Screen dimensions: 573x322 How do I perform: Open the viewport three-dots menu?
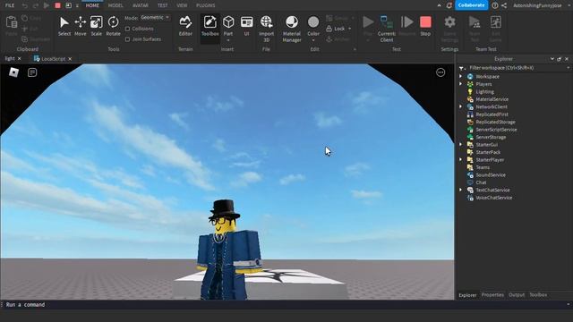click(440, 72)
